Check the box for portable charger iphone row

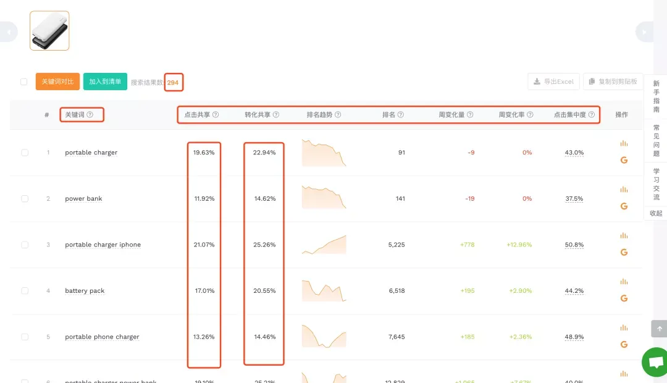25,245
